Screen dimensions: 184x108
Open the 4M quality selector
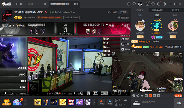95,93
